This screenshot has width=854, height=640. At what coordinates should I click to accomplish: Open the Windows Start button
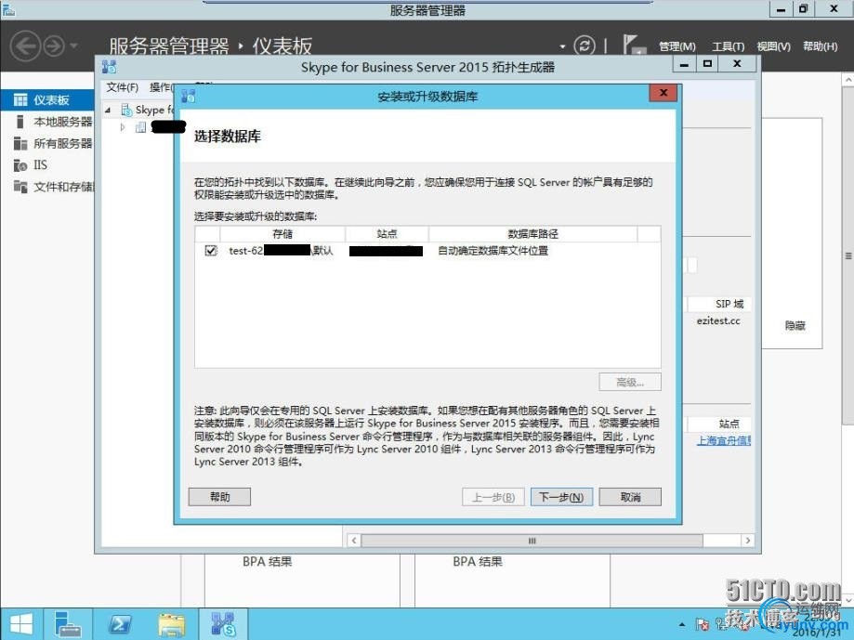point(21,624)
